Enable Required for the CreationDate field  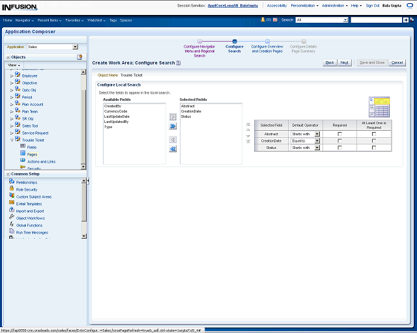339,140
